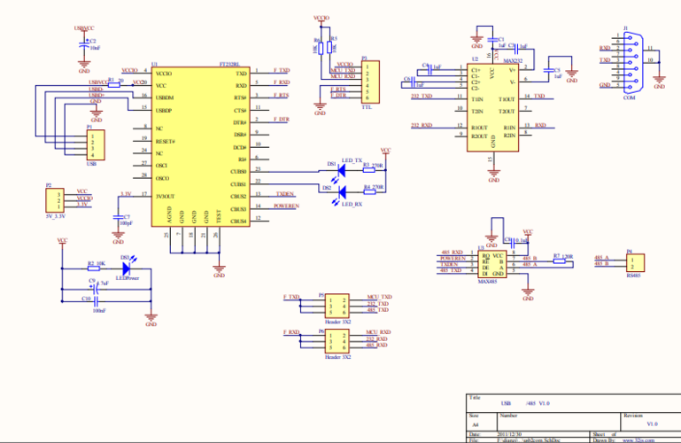
Task: Select the MAX485 chip U3
Action: pyautogui.click(x=490, y=263)
